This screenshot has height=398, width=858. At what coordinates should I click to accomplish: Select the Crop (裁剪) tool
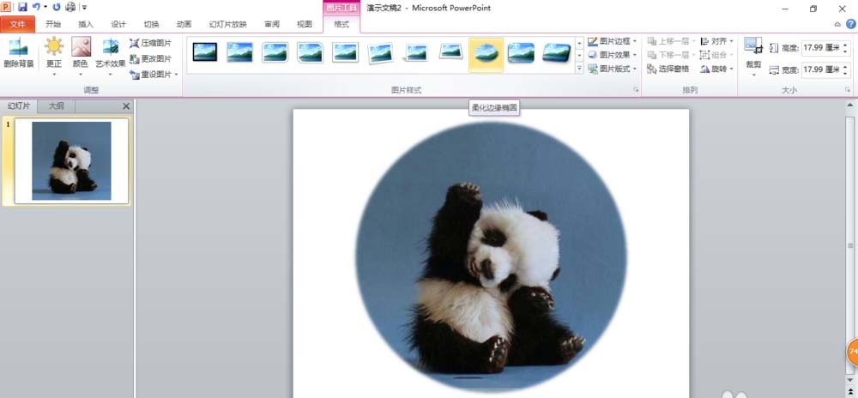click(753, 55)
